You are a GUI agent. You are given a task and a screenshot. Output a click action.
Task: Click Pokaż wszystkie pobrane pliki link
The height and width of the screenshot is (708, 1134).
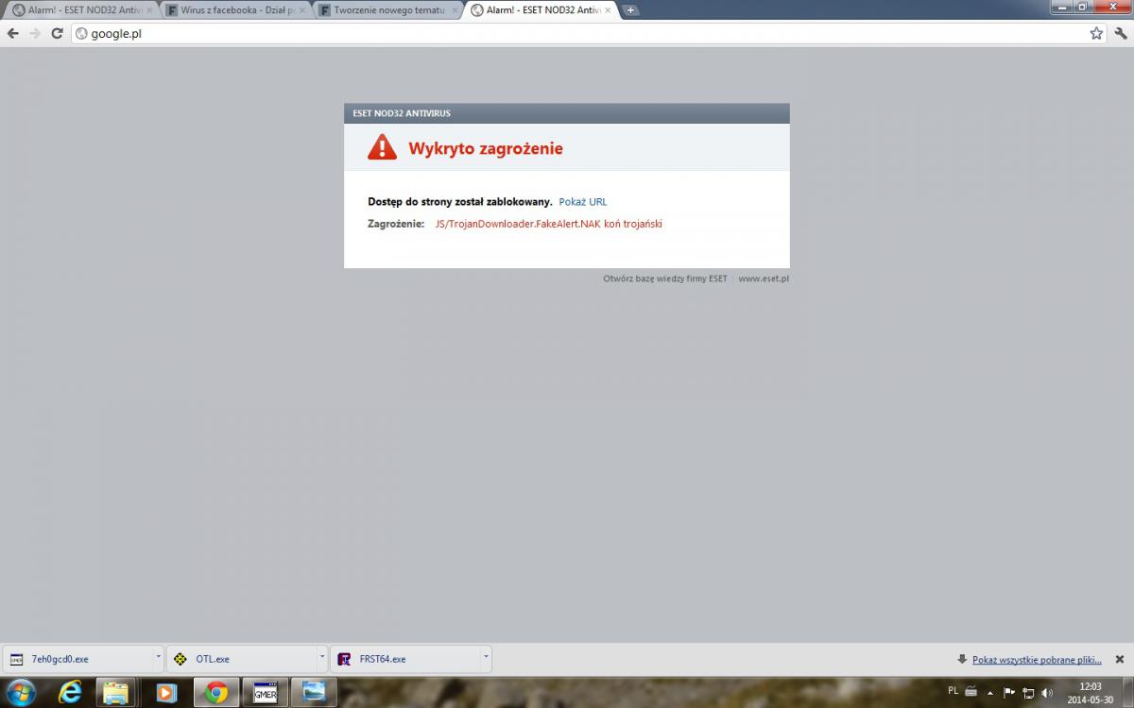point(1037,659)
